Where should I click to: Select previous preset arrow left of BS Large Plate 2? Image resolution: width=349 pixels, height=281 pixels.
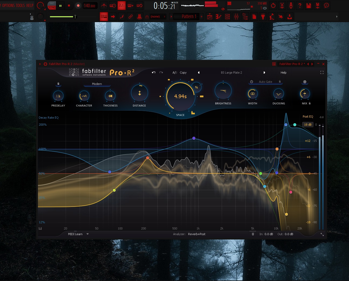(199, 73)
